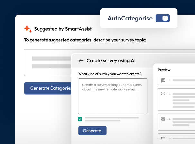
Task: Click the Preview panel heading
Action: [164, 70]
